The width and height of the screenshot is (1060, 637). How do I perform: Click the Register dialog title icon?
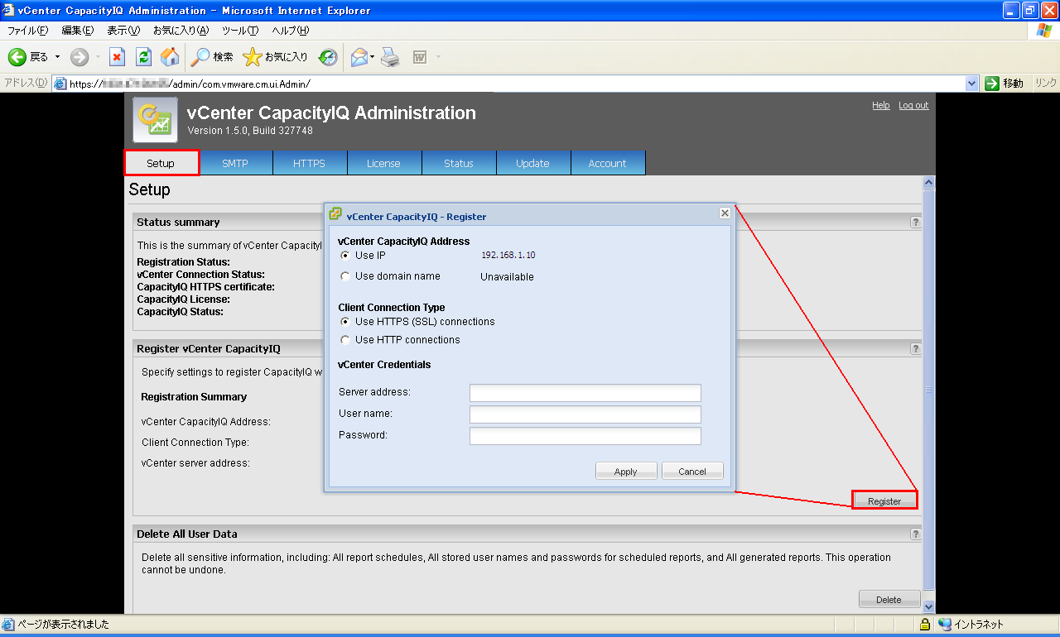pos(335,214)
